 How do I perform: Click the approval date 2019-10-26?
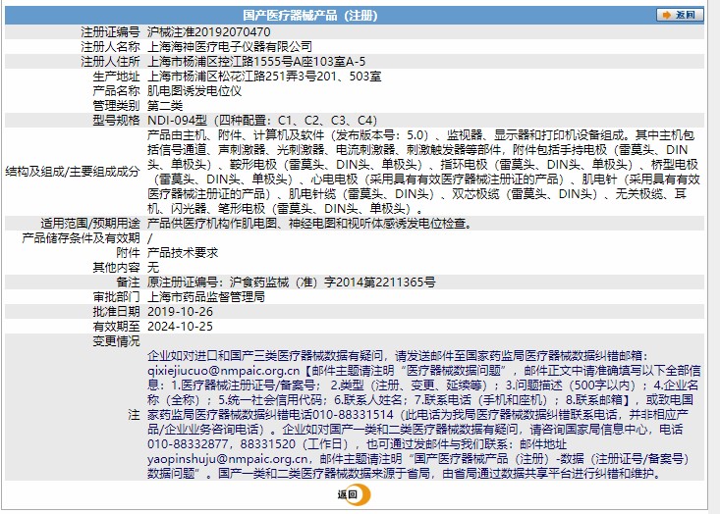(x=180, y=311)
